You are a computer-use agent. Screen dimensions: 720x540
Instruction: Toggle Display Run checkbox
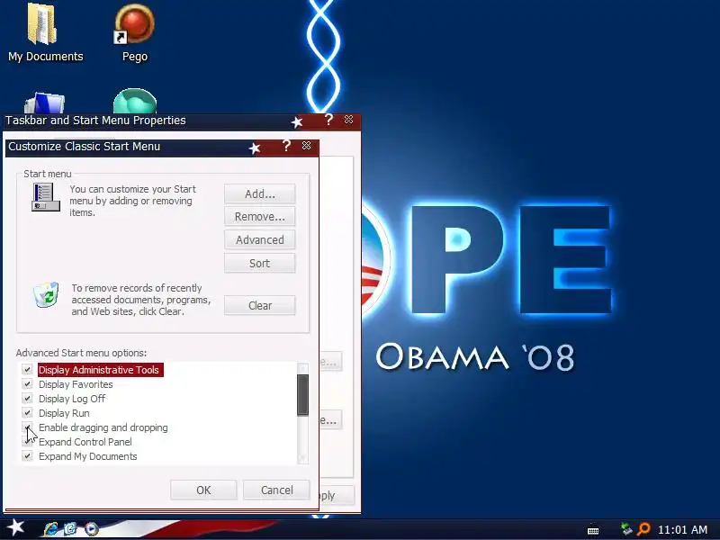[x=27, y=413]
